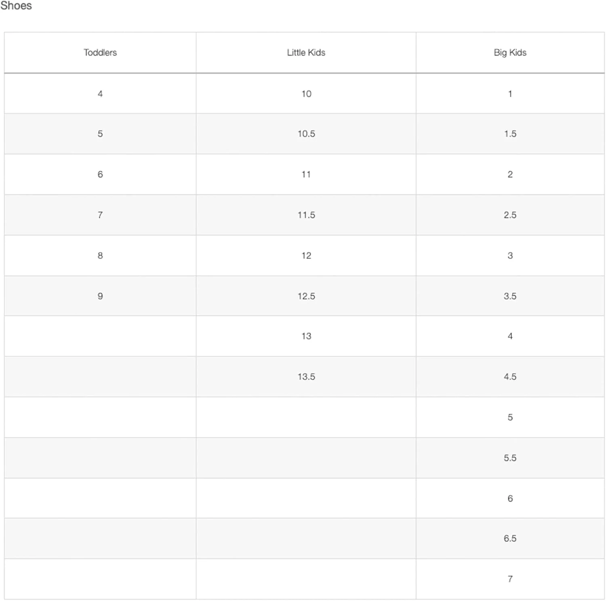The height and width of the screenshot is (601, 606).
Task: Click the Toddlers column header
Action: coord(100,53)
